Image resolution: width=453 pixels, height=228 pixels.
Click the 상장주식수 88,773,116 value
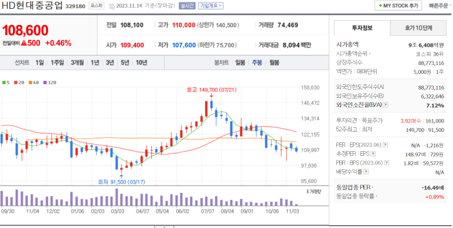431,63
